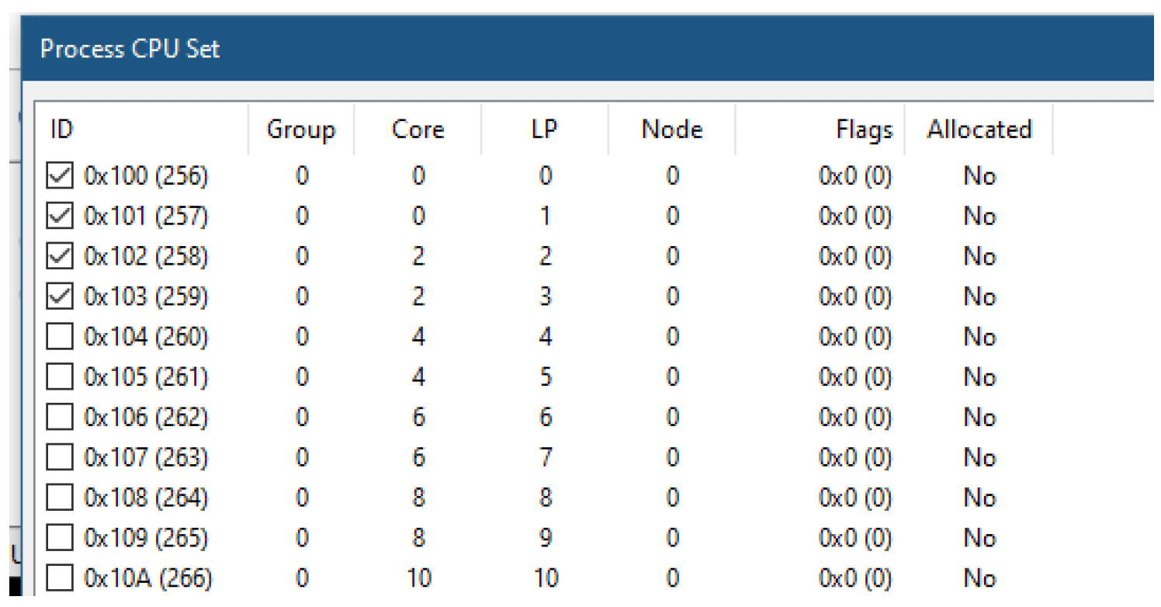Uncheck the 0x103 (259) checkbox

[x=59, y=297]
